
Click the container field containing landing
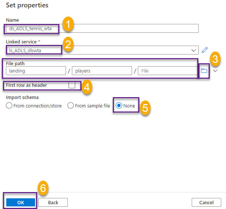pyautogui.click(x=36, y=71)
